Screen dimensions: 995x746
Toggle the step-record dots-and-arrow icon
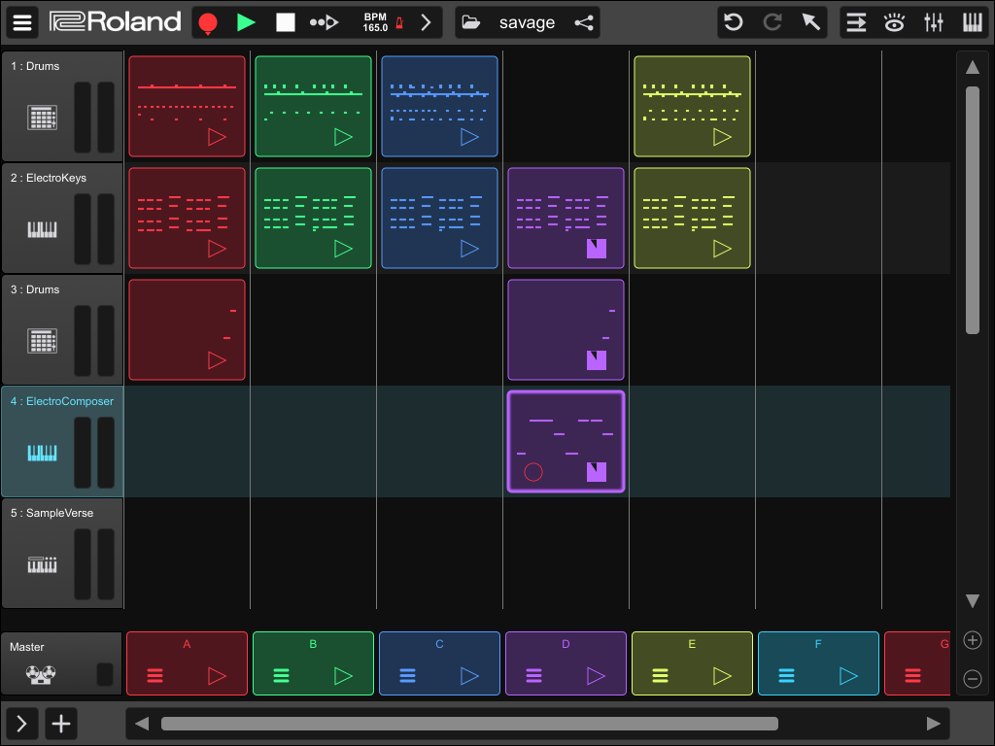(324, 23)
